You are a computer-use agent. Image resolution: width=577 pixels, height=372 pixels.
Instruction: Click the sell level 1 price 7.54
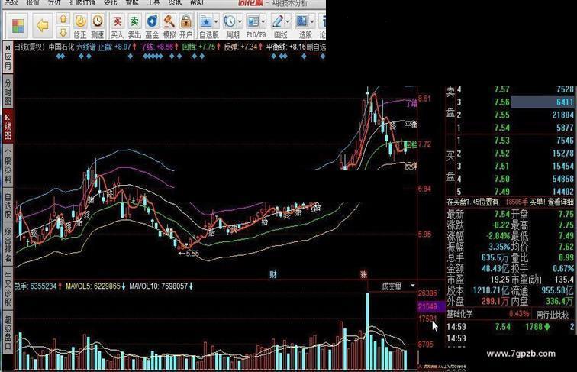click(x=502, y=128)
